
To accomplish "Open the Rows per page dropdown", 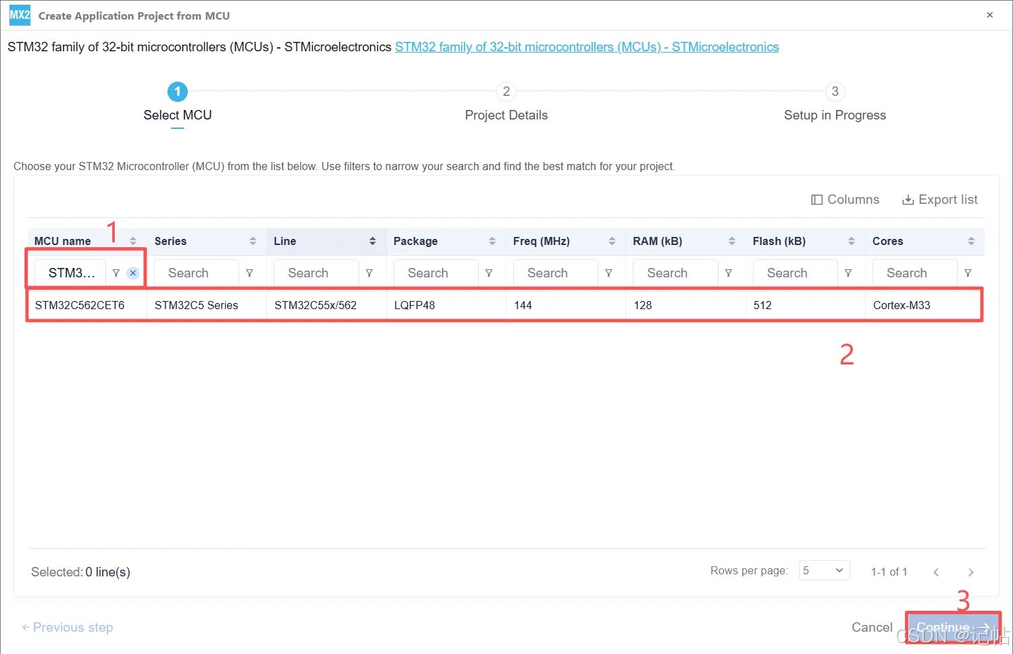I will click(x=824, y=571).
